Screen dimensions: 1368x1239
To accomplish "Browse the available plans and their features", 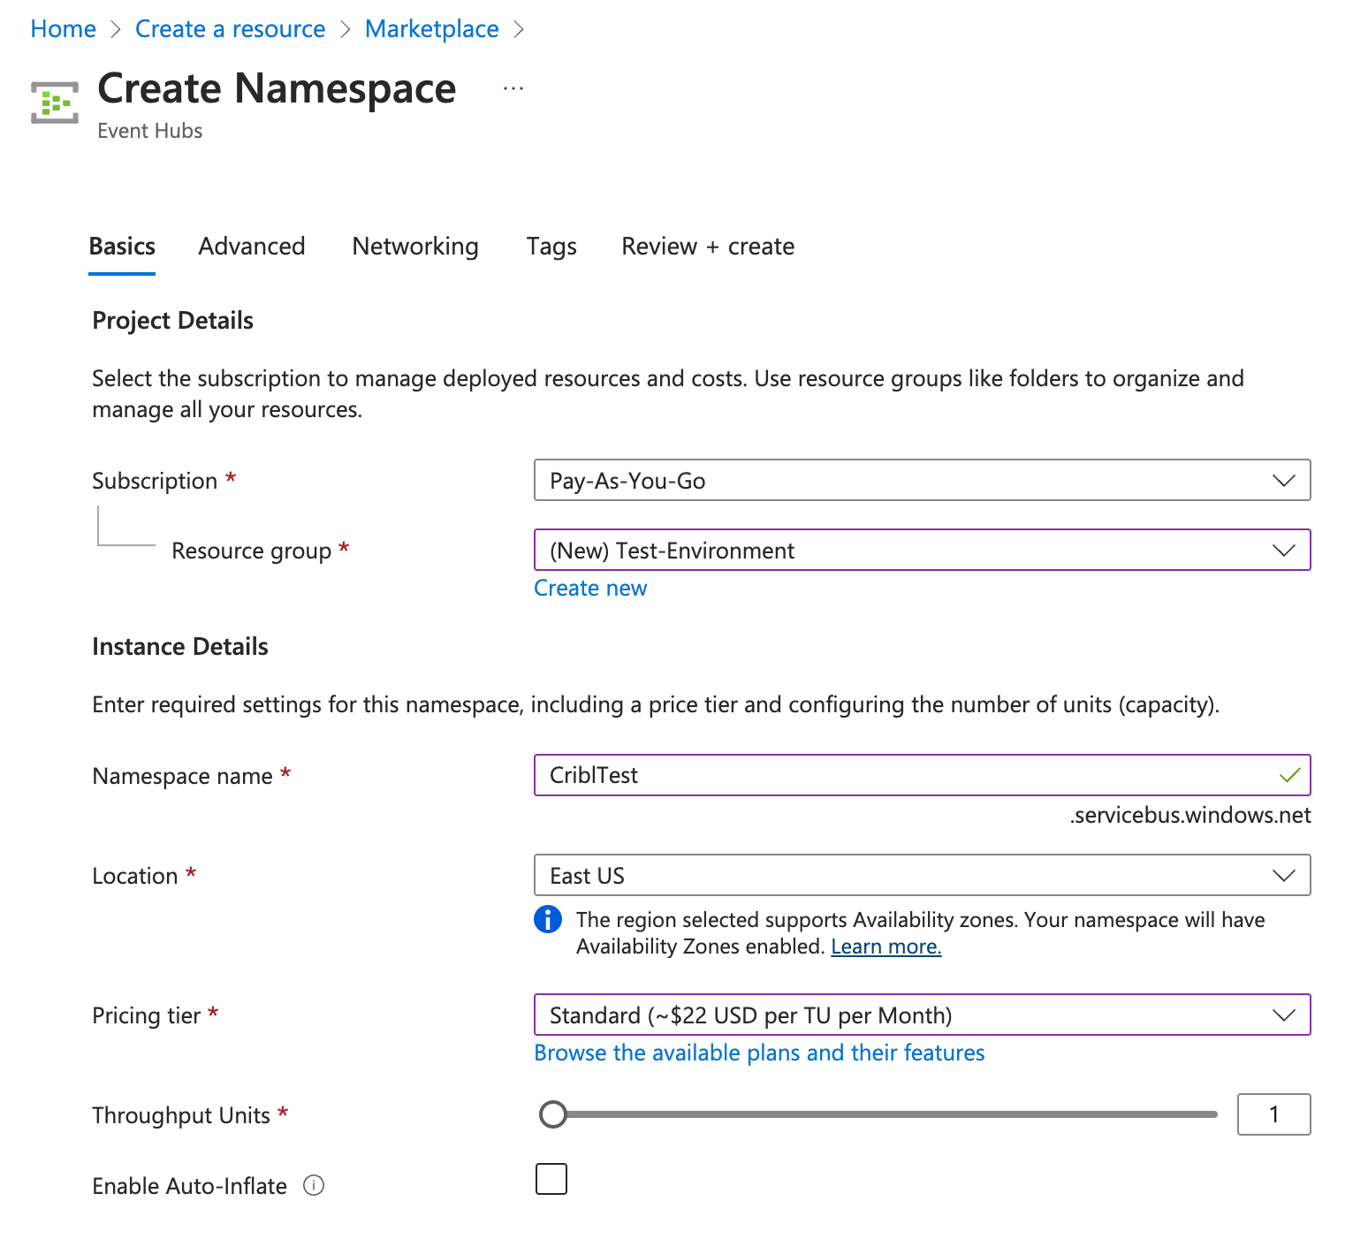I will [x=759, y=1053].
